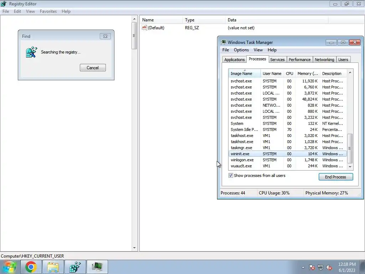
Task: Select taskhost.exe row using 3,020 K
Action: coord(288,136)
